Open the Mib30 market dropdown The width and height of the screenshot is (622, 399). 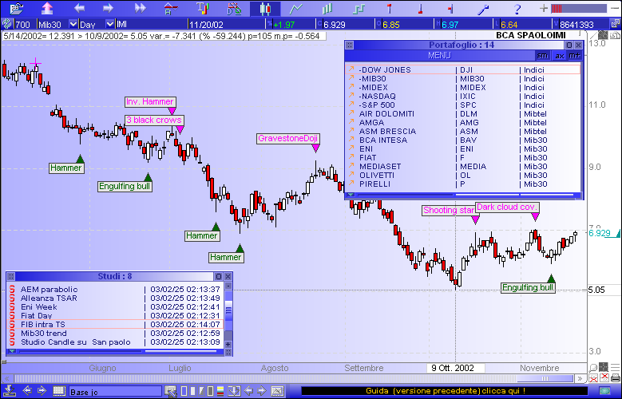[73, 24]
